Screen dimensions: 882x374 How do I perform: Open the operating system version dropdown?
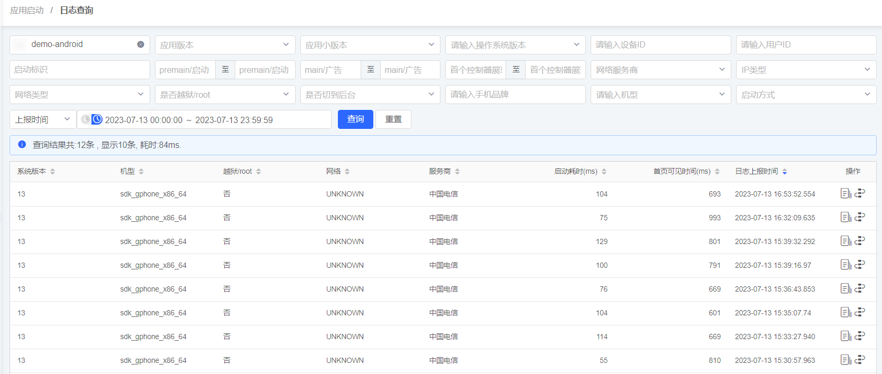516,45
